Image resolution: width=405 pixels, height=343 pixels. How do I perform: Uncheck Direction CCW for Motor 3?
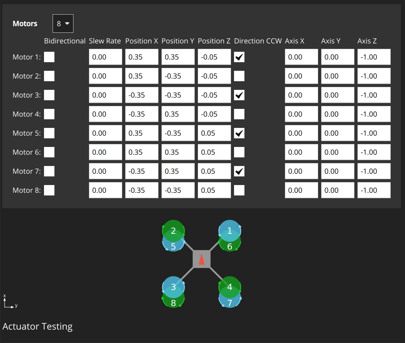click(239, 95)
